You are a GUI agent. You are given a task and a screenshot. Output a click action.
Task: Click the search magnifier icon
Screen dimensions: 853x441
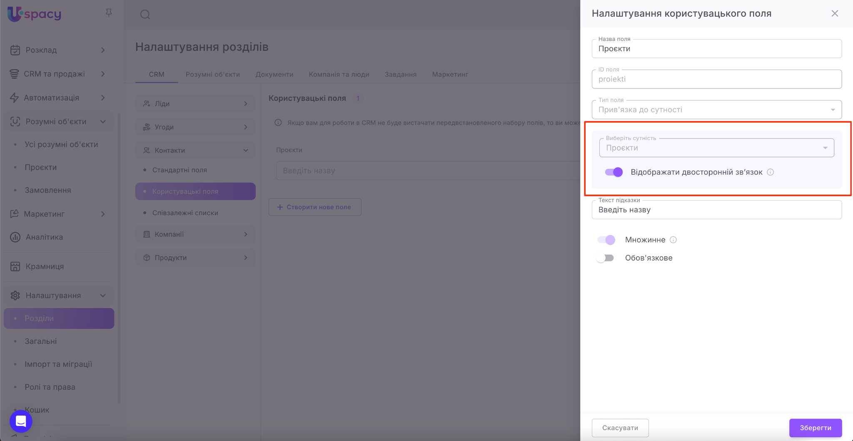145,15
